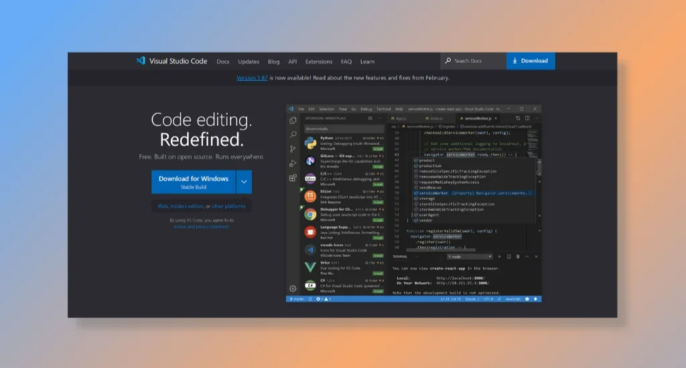Open the Run and Debug activity bar icon
The width and height of the screenshot is (686, 368).
(x=293, y=163)
